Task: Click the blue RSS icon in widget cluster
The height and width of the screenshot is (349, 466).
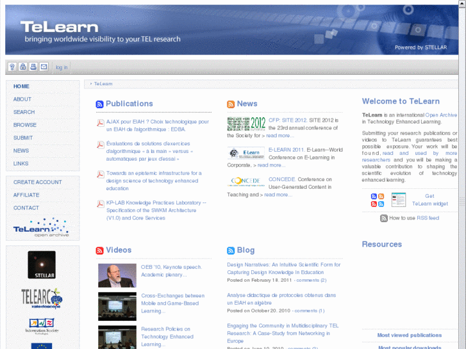Action: [x=374, y=197]
